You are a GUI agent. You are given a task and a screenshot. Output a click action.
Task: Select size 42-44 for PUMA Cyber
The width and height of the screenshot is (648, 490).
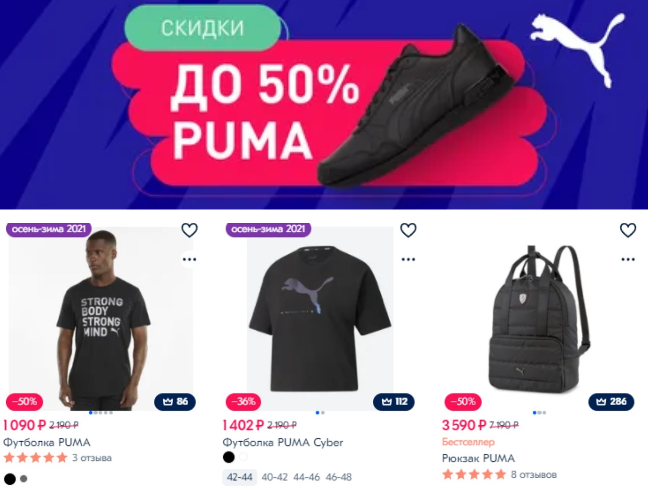coord(240,477)
